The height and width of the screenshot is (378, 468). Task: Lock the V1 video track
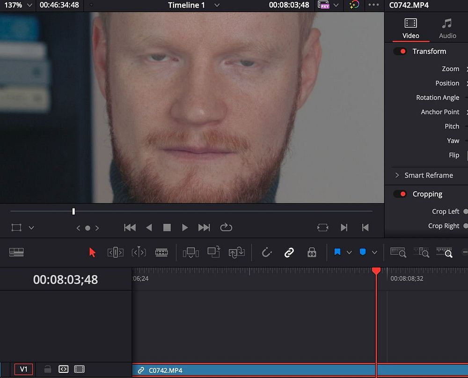(x=47, y=370)
